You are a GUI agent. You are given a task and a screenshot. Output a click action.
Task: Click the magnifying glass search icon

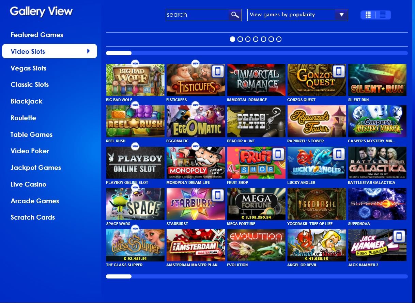coord(235,15)
